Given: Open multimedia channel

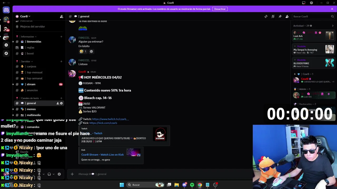Looking at the screenshot, I should tap(39, 115).
